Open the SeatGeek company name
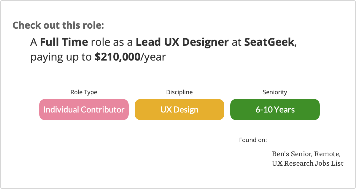Image resolution: width=356 pixels, height=189 pixels. (x=270, y=42)
